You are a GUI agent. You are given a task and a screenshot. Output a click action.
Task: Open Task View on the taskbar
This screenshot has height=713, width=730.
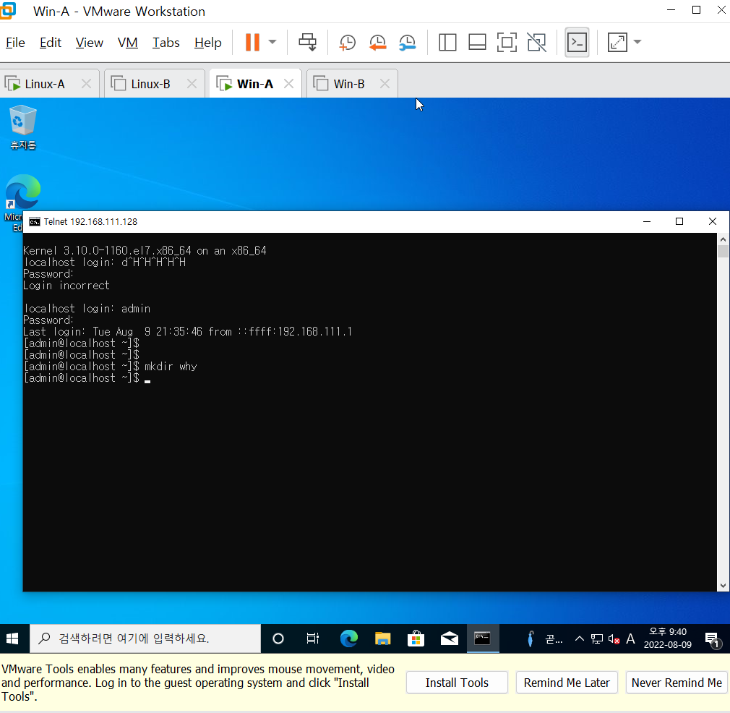[313, 639]
